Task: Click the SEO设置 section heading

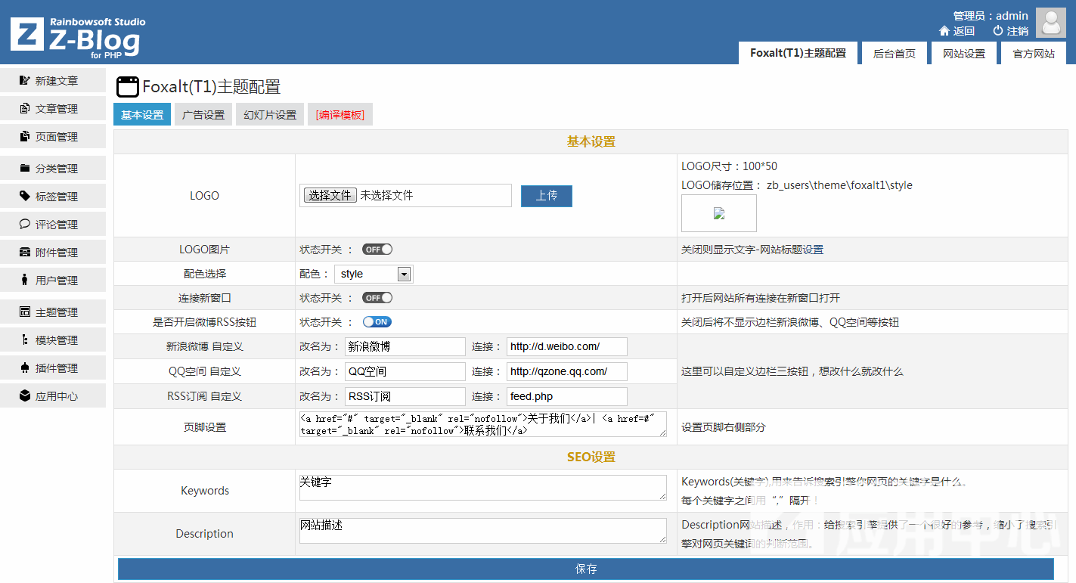Action: [591, 457]
